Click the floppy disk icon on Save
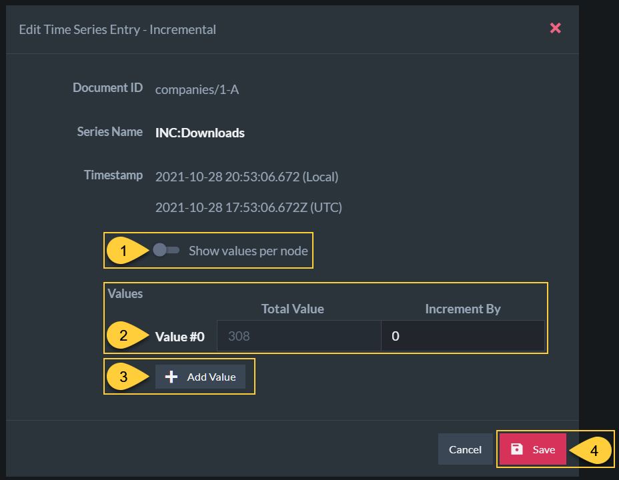Screen dimensions: 619x480 click(x=517, y=449)
